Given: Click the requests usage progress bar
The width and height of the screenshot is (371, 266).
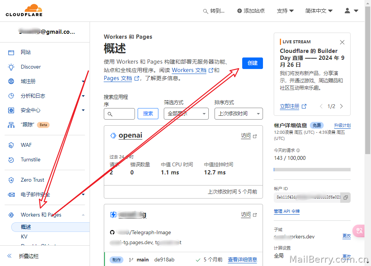Looking at the screenshot, I should [312, 169].
